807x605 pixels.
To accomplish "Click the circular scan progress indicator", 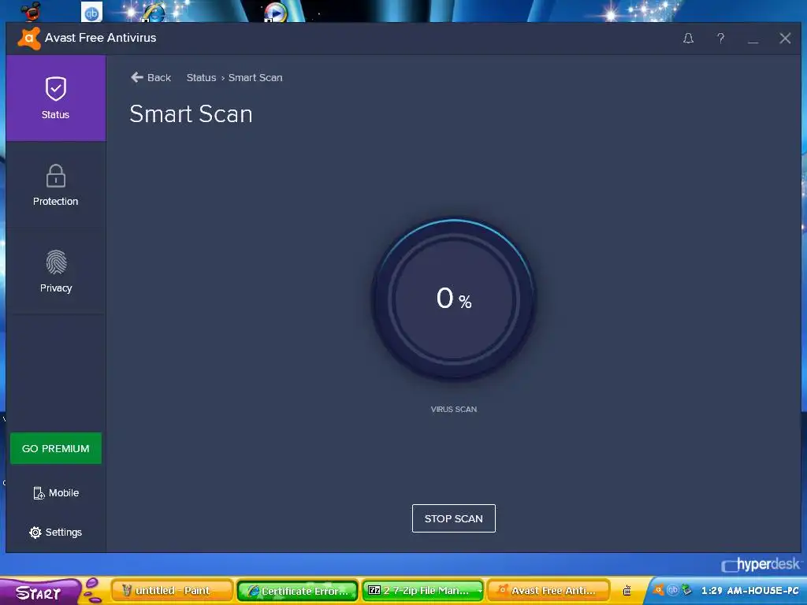I will tap(453, 299).
